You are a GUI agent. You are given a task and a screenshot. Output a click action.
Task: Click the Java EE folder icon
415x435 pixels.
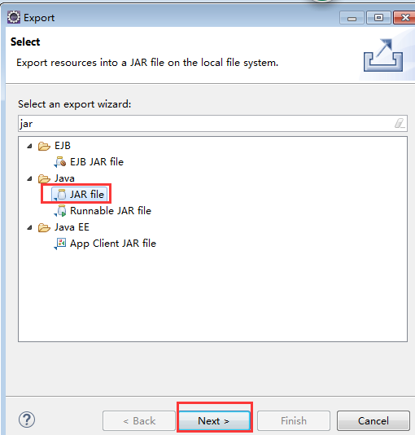point(44,228)
